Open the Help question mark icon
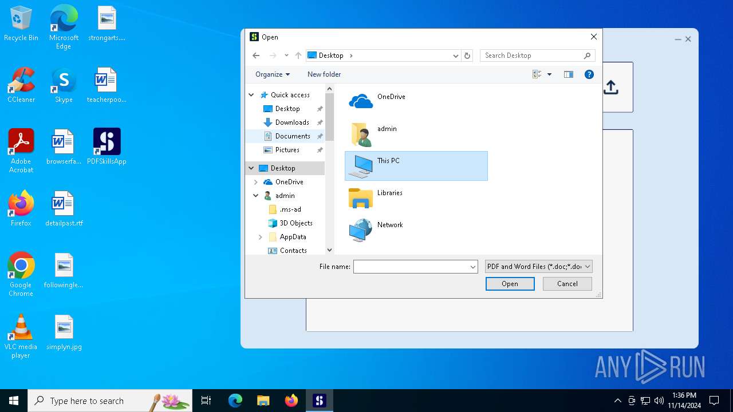Viewport: 733px width, 412px height. pos(589,74)
